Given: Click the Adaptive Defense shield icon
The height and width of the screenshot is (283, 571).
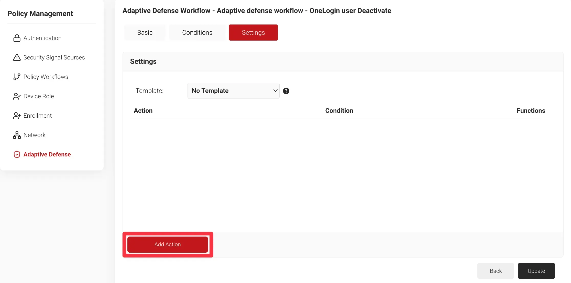Looking at the screenshot, I should pyautogui.click(x=17, y=154).
